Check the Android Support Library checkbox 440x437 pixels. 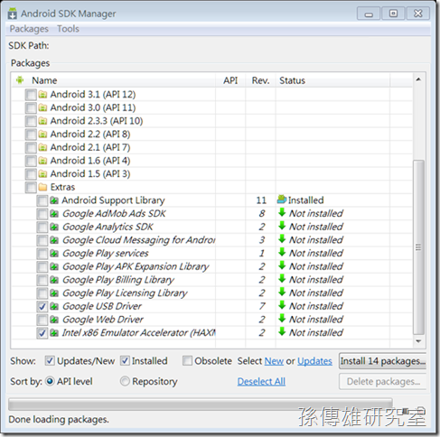point(42,200)
